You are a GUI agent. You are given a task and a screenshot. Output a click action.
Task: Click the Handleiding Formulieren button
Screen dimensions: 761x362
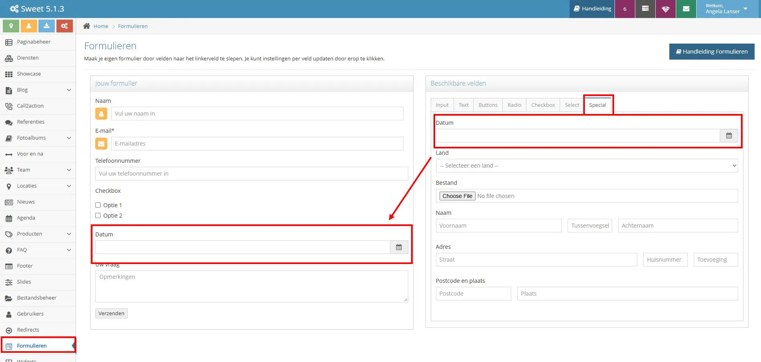tap(712, 52)
